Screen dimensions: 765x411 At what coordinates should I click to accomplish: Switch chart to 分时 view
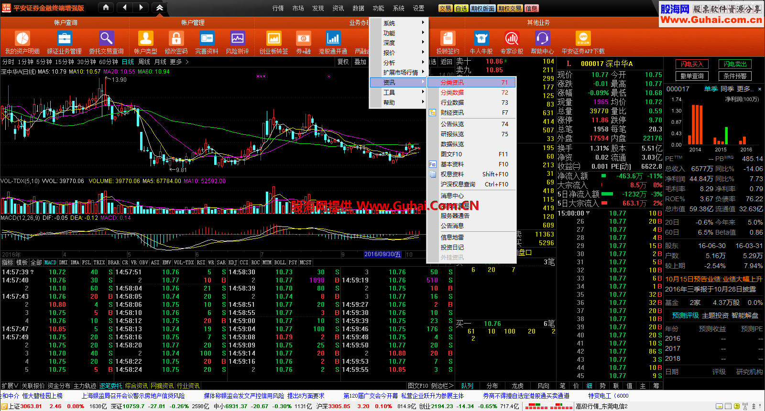[8, 62]
